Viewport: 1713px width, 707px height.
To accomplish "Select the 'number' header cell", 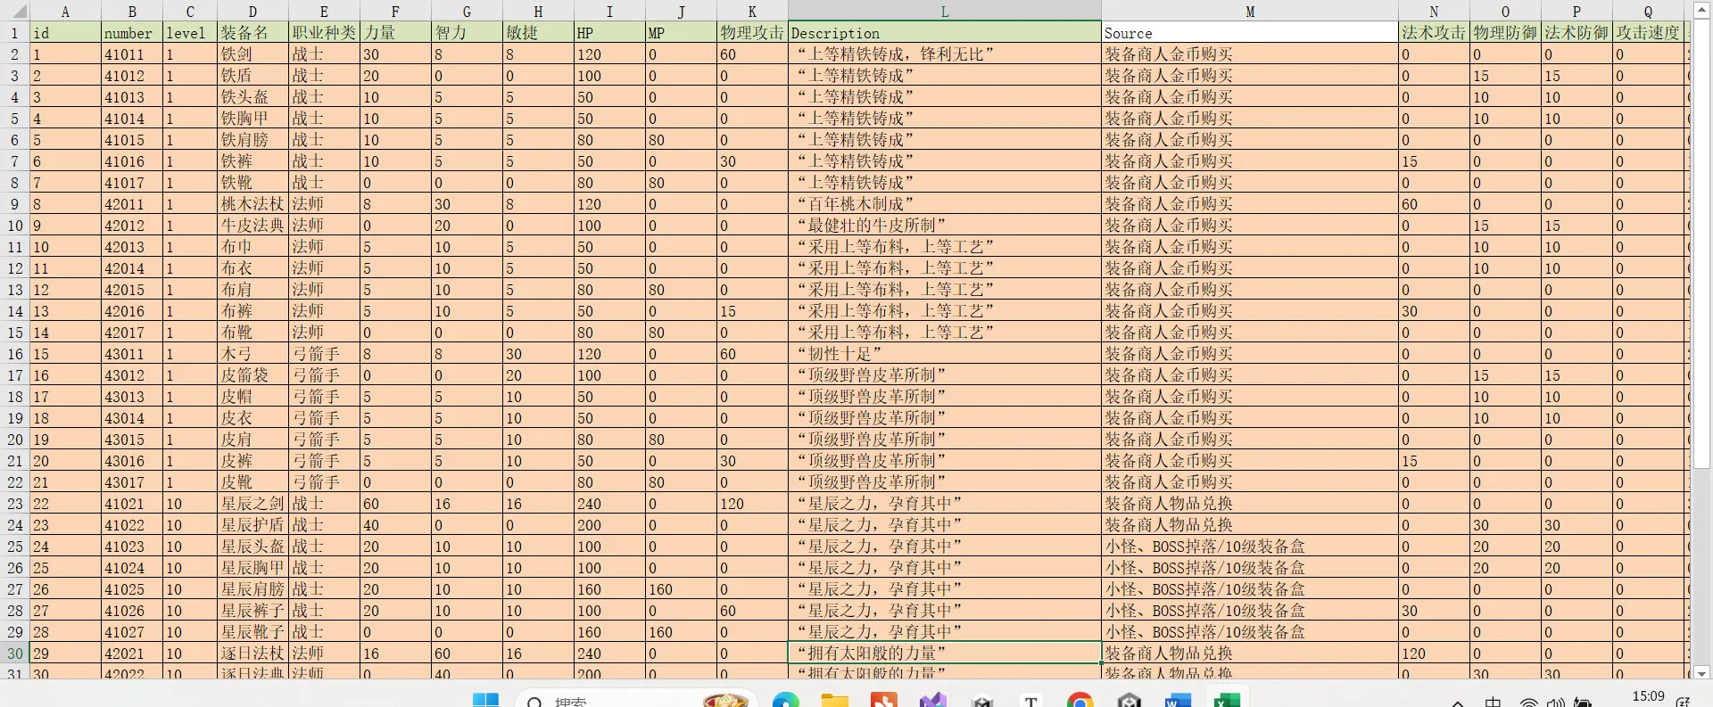I will pos(132,32).
